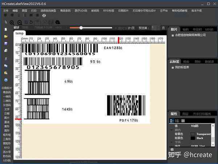This screenshot has width=218, height=164.
Task: Switch to the 共享打印服务 tab
Action: [x=202, y=114]
